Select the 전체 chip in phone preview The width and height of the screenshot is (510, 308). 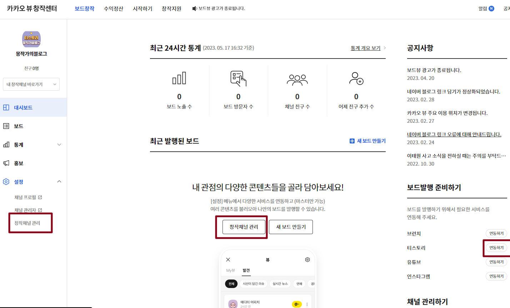[x=231, y=284]
